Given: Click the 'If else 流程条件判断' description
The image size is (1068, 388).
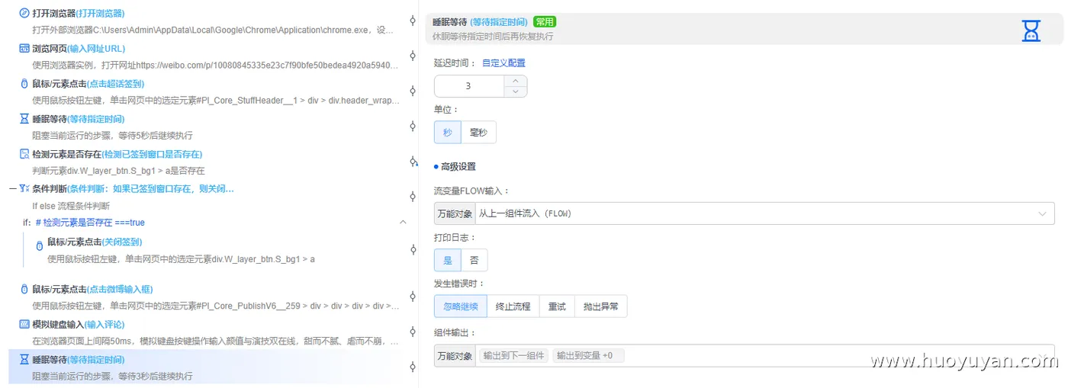Looking at the screenshot, I should (x=71, y=206).
